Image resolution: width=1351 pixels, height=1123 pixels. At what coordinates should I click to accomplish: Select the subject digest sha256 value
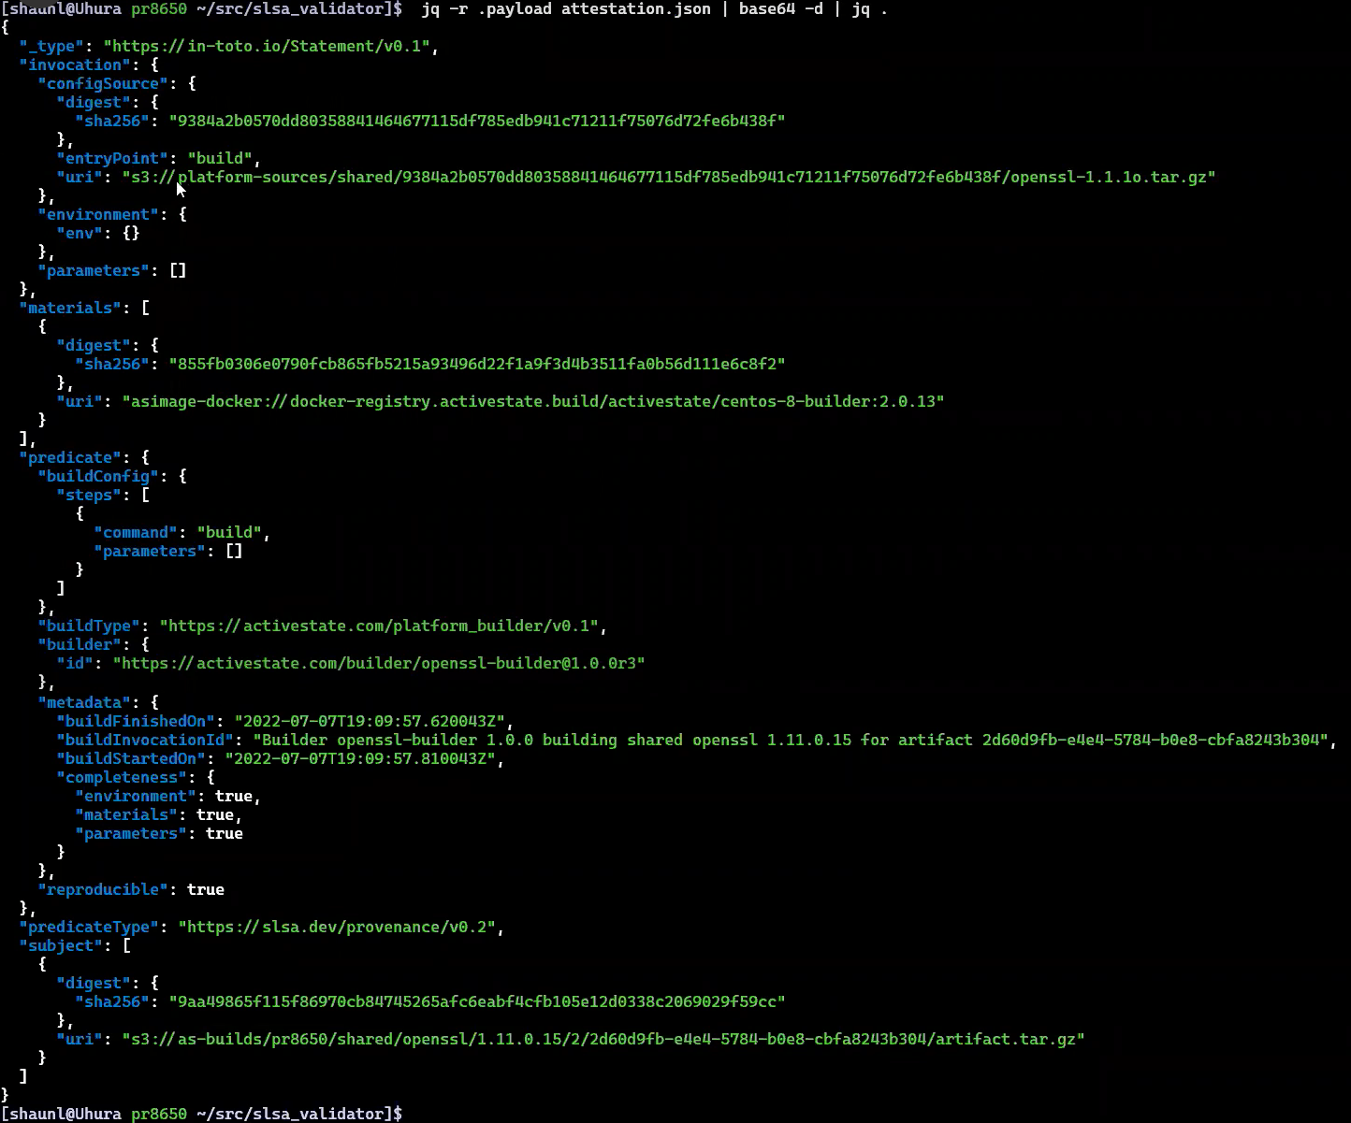475,1001
